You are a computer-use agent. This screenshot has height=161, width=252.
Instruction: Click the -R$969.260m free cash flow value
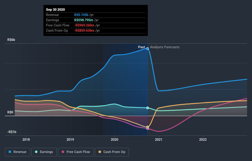tap(84, 25)
